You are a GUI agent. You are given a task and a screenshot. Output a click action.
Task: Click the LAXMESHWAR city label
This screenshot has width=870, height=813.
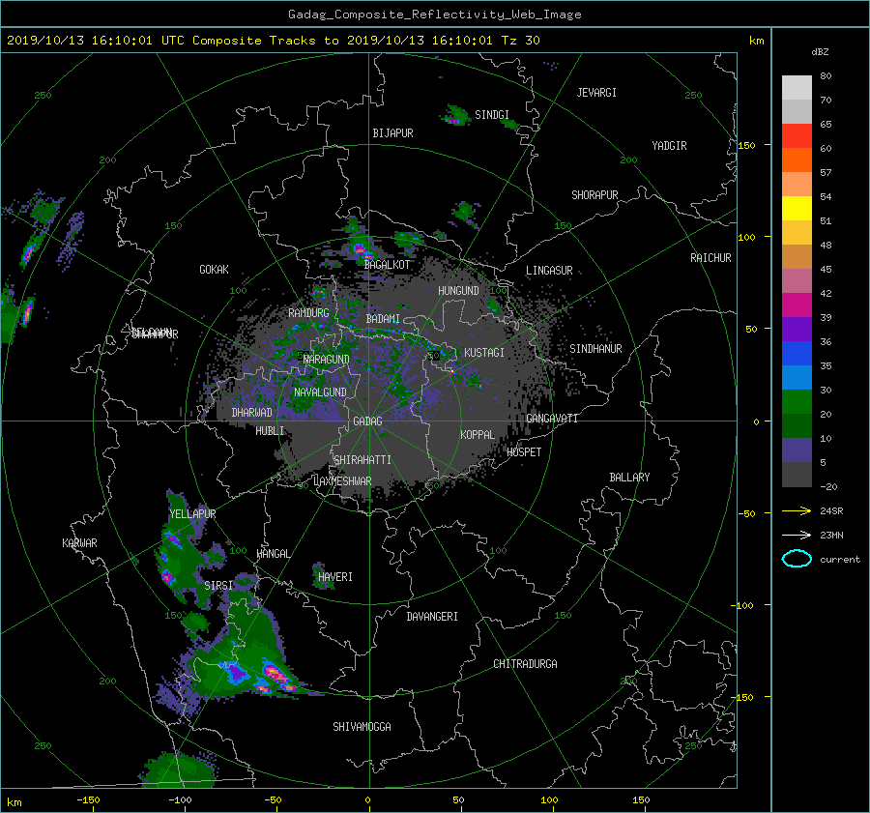[x=342, y=481]
